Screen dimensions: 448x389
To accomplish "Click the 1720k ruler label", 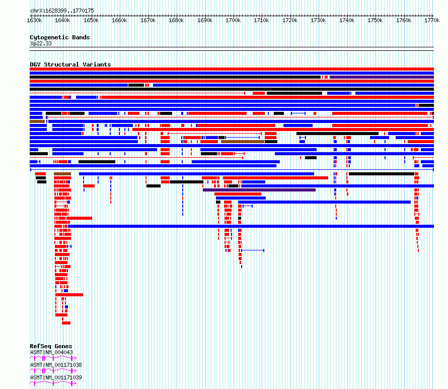I will pyautogui.click(x=290, y=20).
